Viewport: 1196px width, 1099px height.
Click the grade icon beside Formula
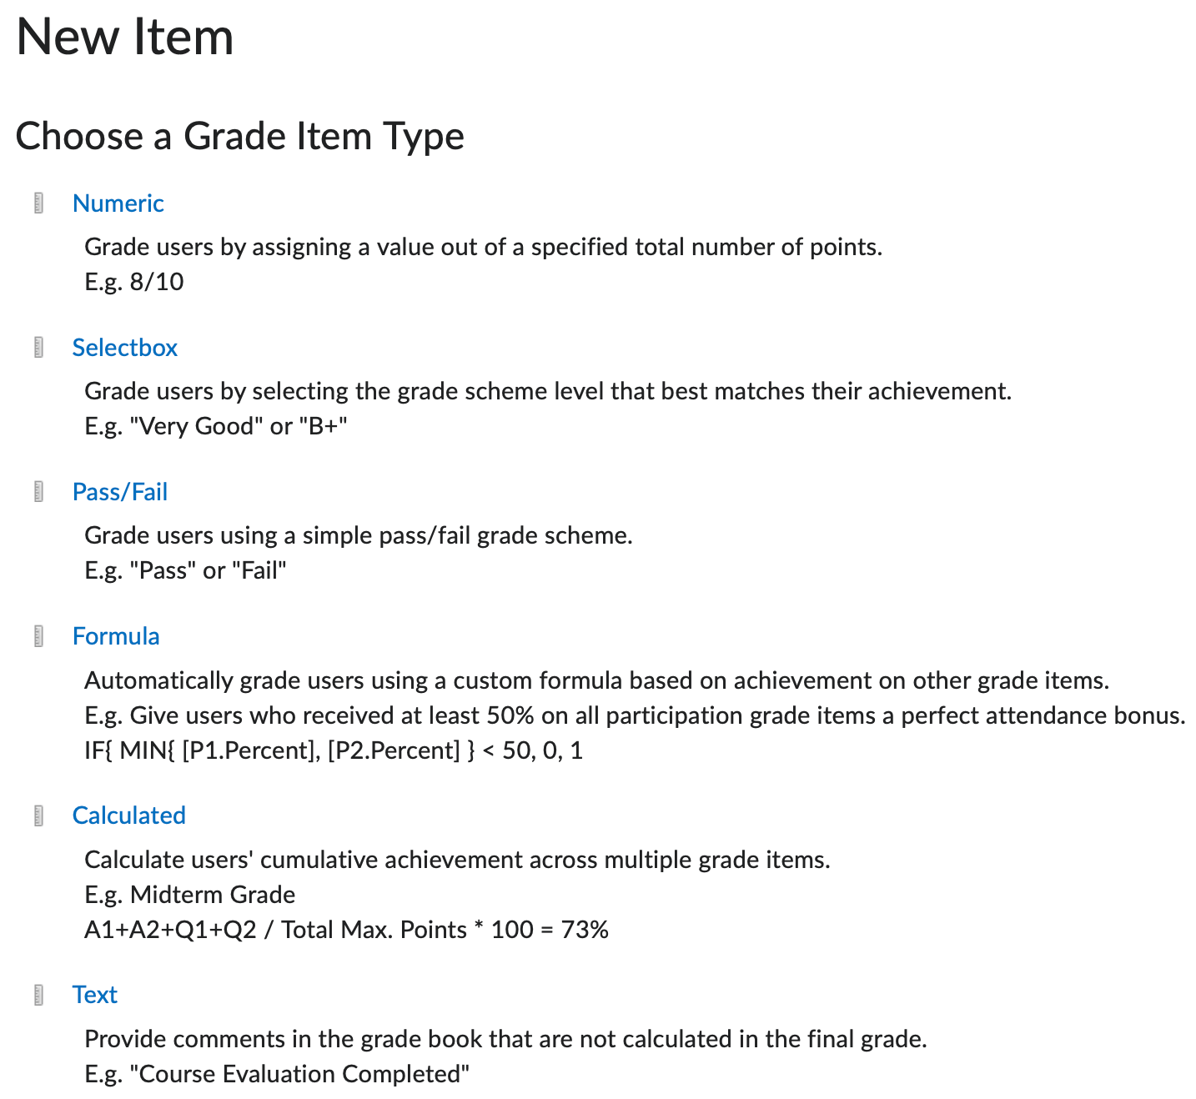[x=39, y=635]
